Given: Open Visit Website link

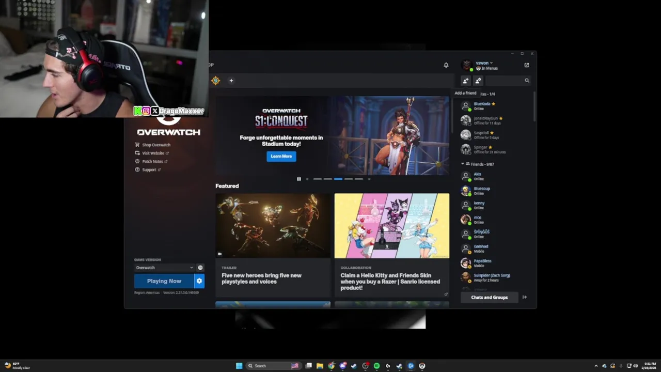Looking at the screenshot, I should click(152, 153).
